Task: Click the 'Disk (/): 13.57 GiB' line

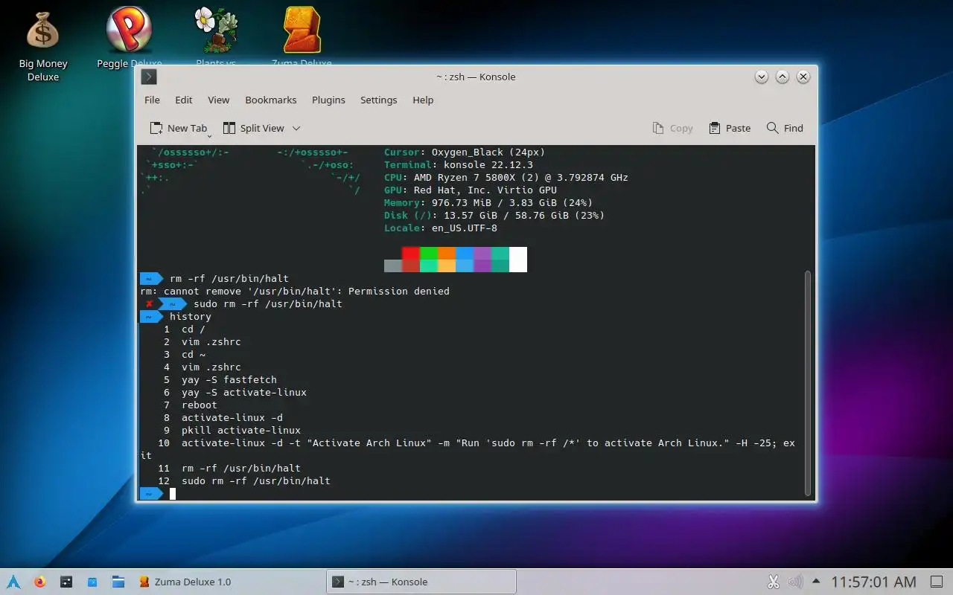Action: click(494, 215)
